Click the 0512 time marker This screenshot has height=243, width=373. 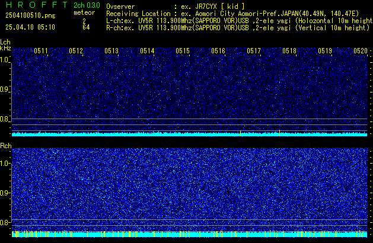tap(76, 51)
